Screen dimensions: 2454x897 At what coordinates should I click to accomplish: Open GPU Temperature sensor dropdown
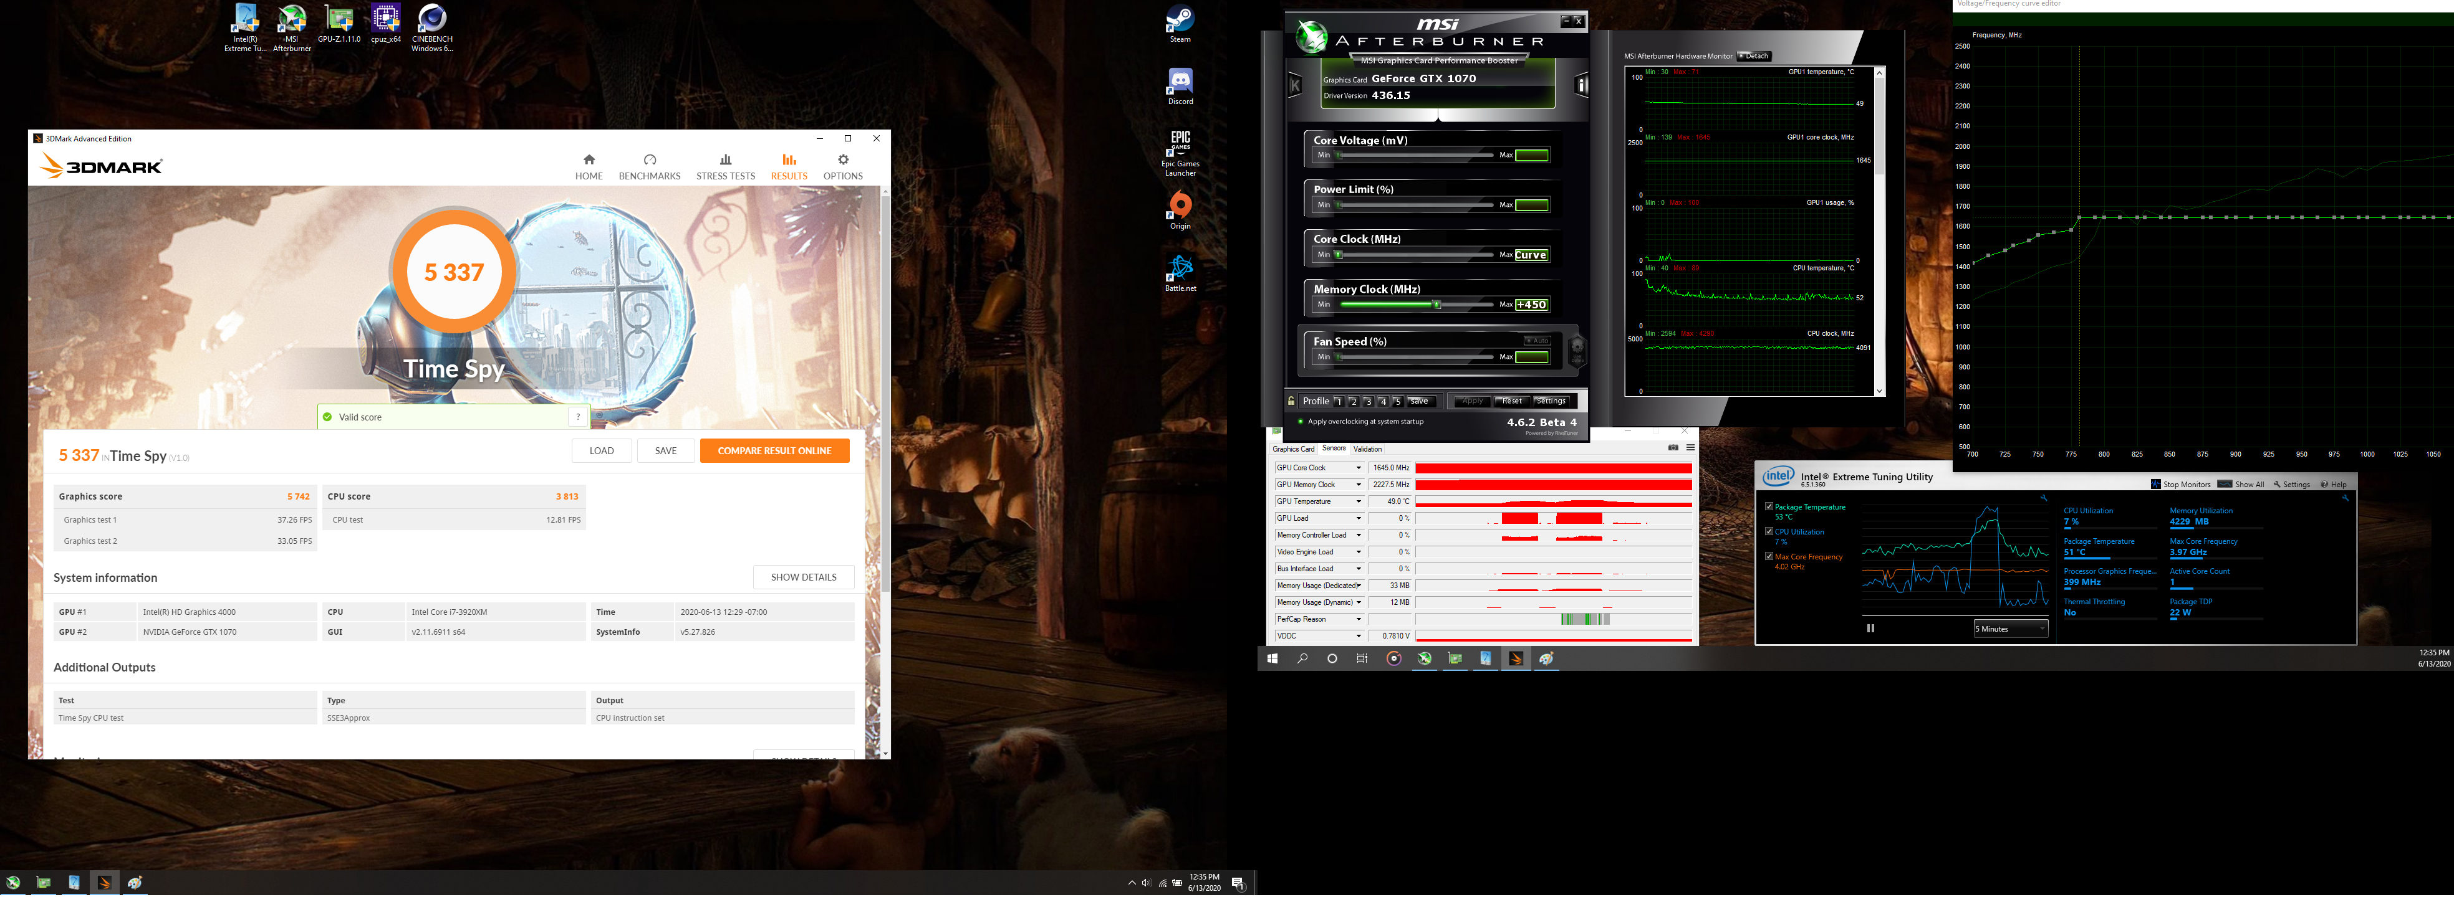click(1359, 502)
